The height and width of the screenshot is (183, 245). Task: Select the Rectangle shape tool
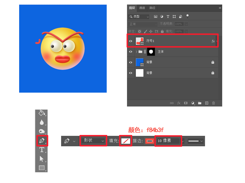click(41, 168)
